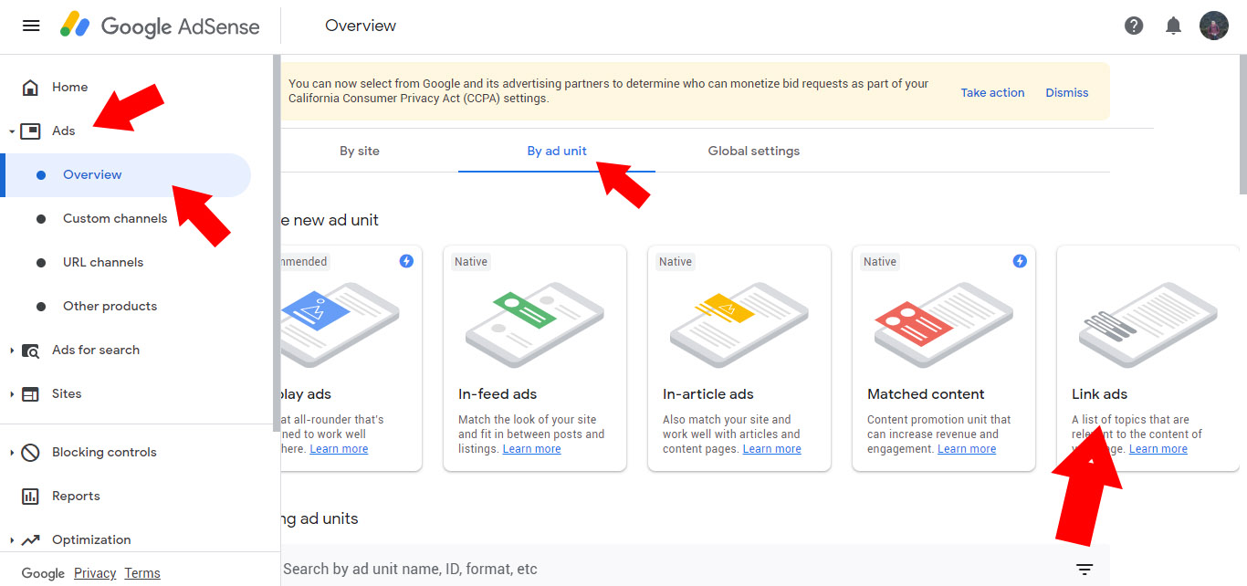Click Learn more under Link ads

(x=1158, y=449)
